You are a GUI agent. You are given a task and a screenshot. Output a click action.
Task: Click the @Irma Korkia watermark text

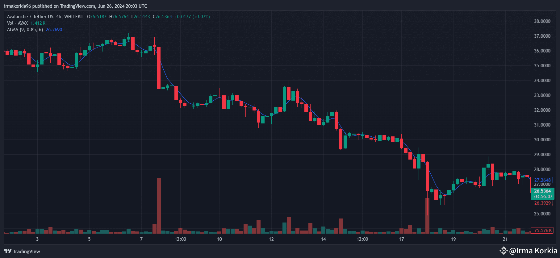(x=533, y=251)
